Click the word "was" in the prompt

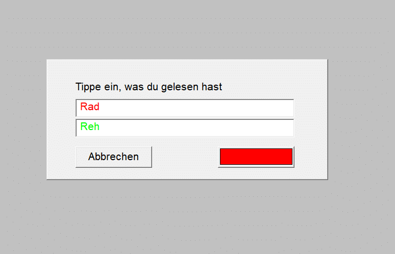click(x=133, y=87)
